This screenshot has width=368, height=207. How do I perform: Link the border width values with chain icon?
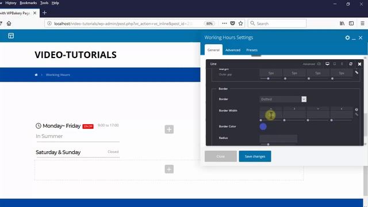(x=356, y=114)
